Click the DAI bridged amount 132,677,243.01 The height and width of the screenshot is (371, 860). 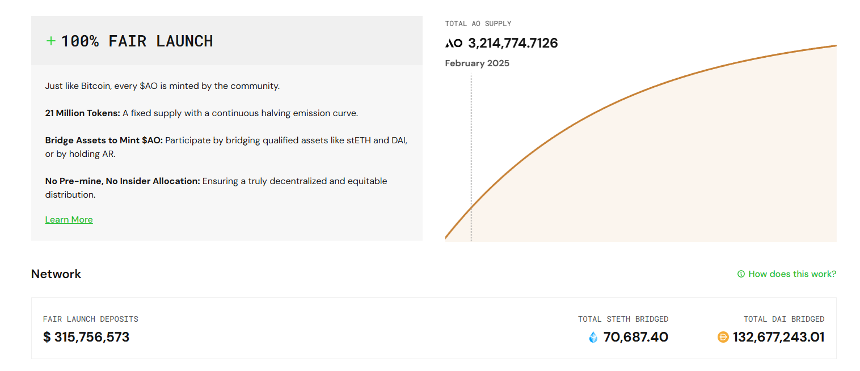[x=778, y=338]
